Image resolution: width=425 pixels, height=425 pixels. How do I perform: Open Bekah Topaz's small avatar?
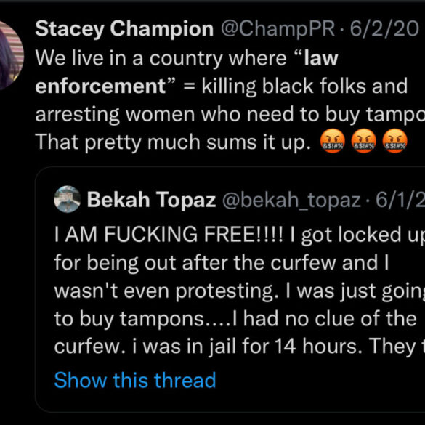[68, 199]
